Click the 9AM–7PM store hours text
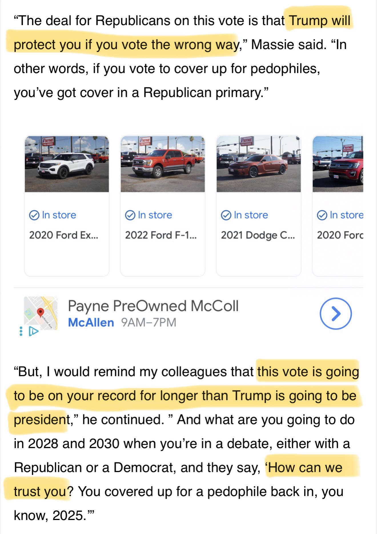This screenshot has width=377, height=534. [149, 323]
